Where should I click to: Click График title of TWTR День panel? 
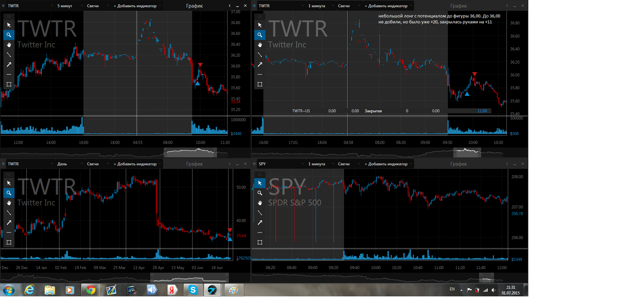coord(194,164)
